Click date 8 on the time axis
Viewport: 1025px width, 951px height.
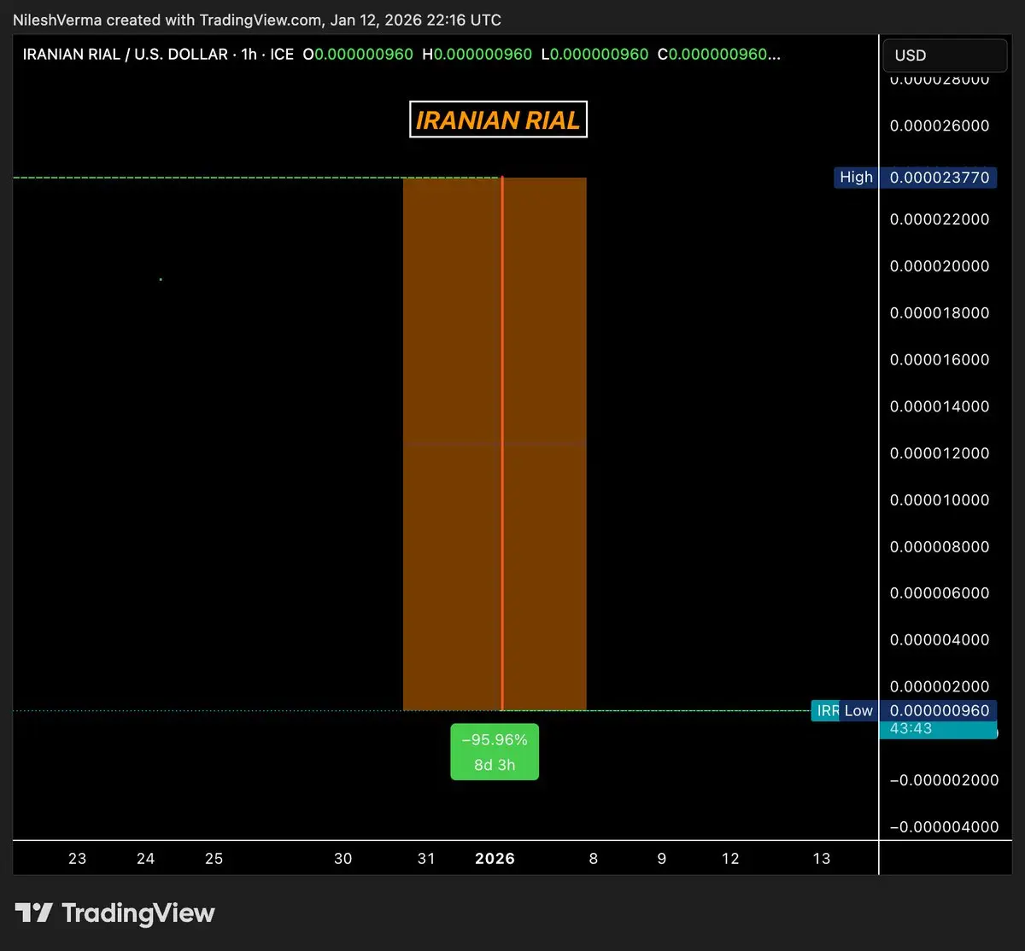[x=593, y=859]
